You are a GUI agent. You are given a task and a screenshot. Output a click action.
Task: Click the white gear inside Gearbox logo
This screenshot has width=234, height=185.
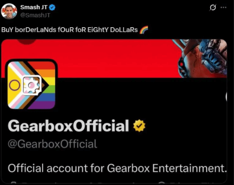coord(32,85)
